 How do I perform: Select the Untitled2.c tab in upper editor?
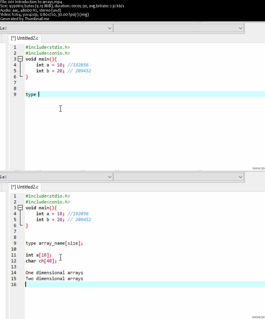(25, 38)
